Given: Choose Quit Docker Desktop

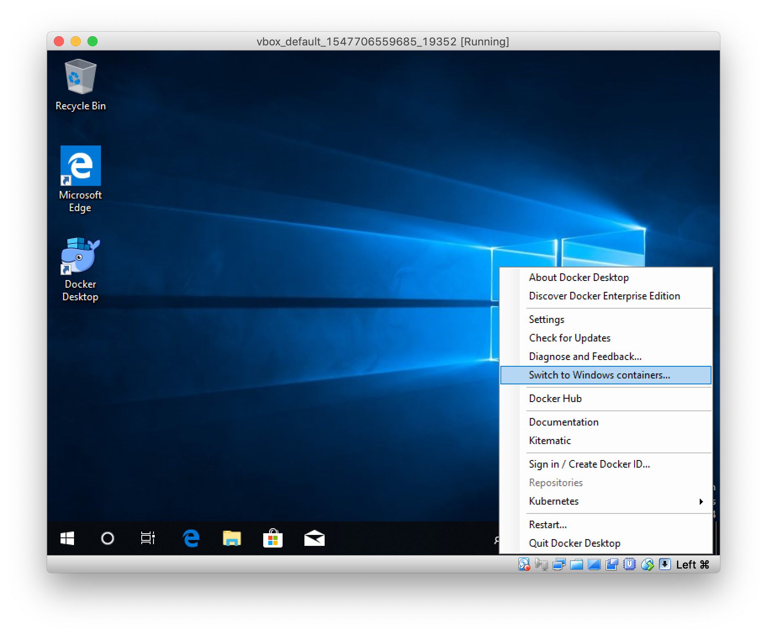Looking at the screenshot, I should [x=574, y=543].
